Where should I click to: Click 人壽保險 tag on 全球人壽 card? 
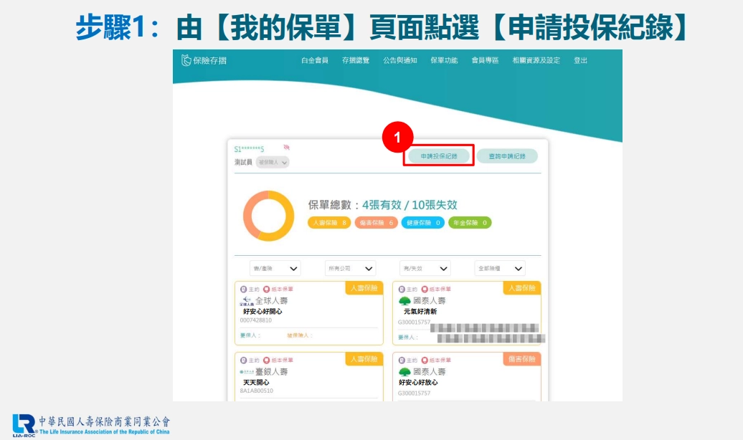(364, 288)
